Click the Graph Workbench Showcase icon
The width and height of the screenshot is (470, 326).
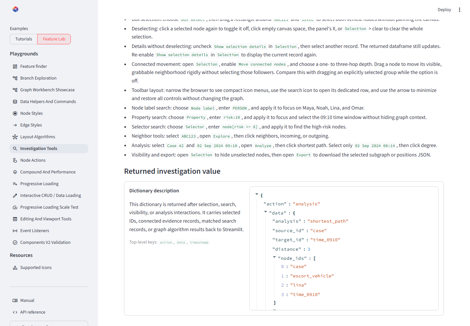(x=15, y=90)
